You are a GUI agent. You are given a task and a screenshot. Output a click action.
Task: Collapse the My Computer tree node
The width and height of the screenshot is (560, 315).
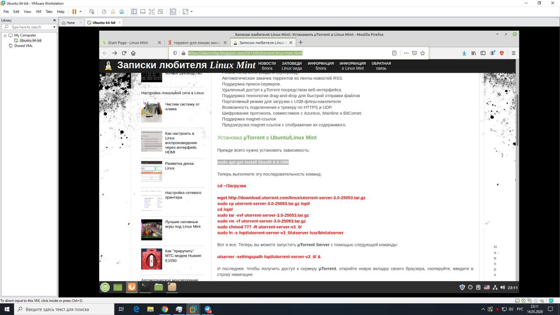[x=5, y=35]
